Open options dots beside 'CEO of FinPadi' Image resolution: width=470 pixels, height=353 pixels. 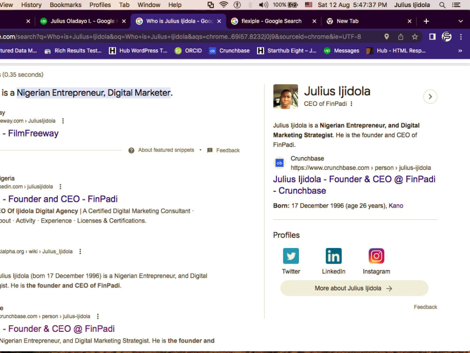(351, 104)
